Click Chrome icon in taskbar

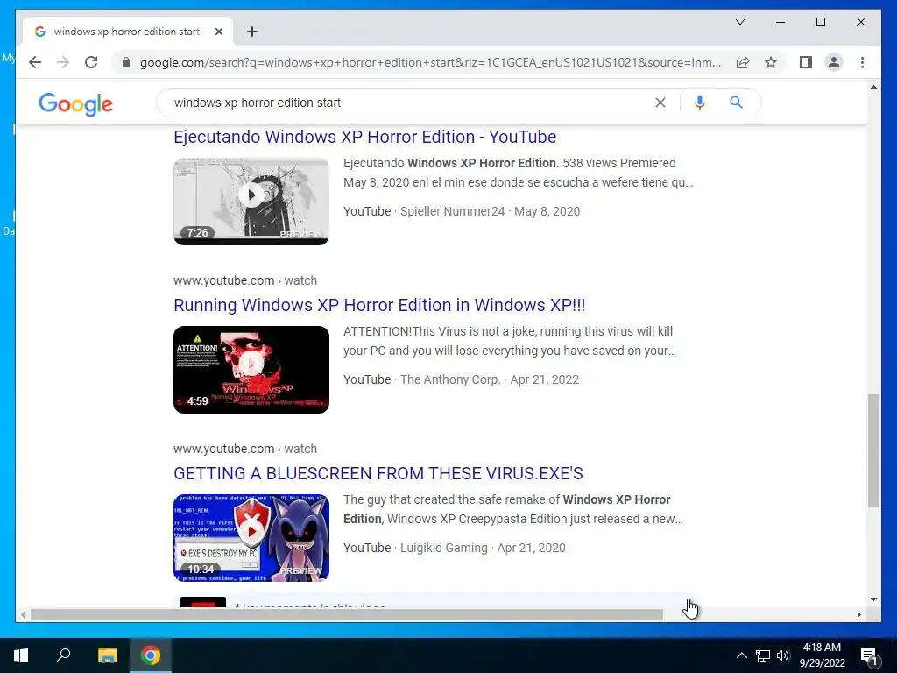(151, 655)
